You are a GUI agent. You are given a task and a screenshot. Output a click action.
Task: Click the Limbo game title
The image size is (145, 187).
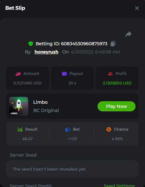click(x=41, y=102)
